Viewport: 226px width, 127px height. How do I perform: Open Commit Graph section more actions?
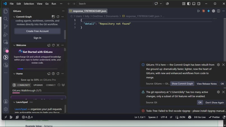tap(63, 17)
